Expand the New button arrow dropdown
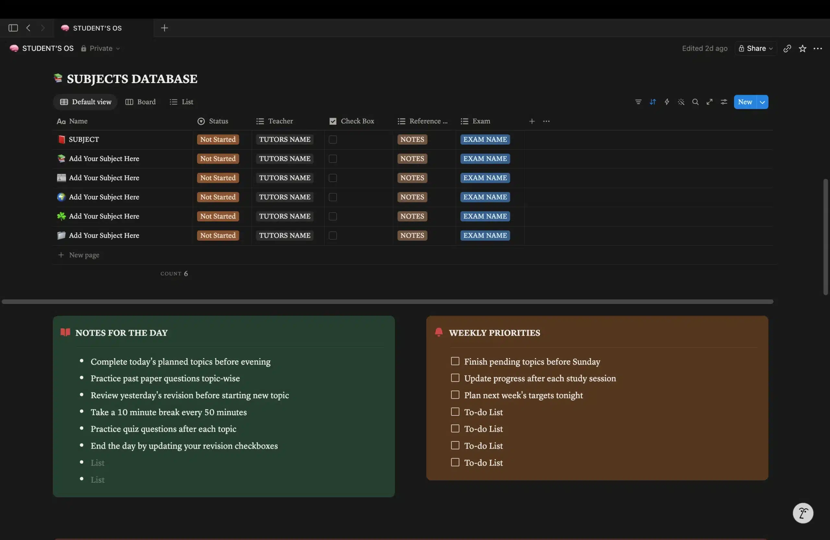The image size is (830, 540). pos(762,102)
